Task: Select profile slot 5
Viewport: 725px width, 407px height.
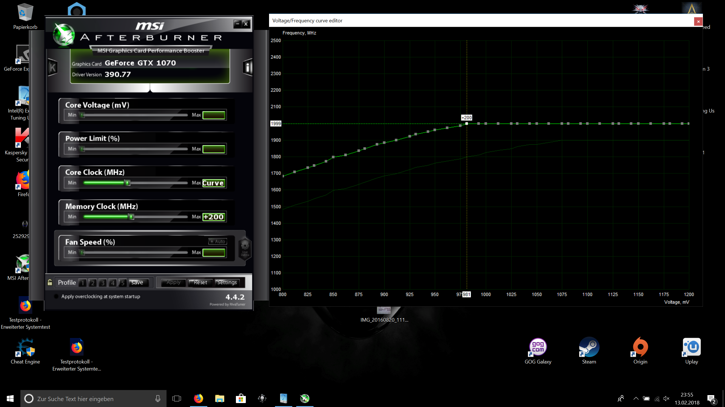Action: [x=123, y=282]
